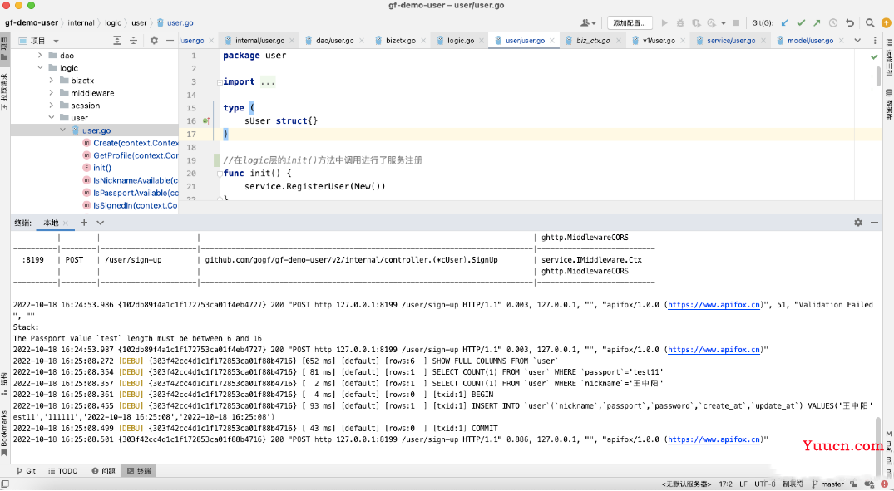The image size is (894, 491).
Task: Open Git history clock icon
Action: [833, 22]
